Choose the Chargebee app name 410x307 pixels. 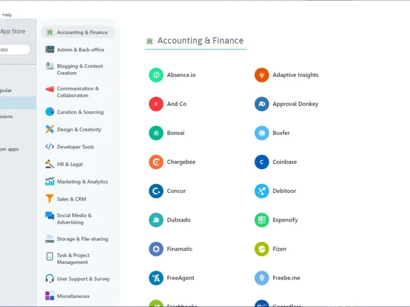tap(181, 162)
